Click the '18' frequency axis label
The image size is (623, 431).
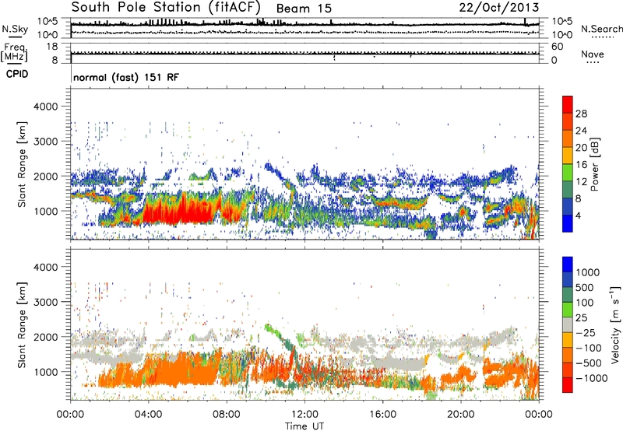point(52,47)
